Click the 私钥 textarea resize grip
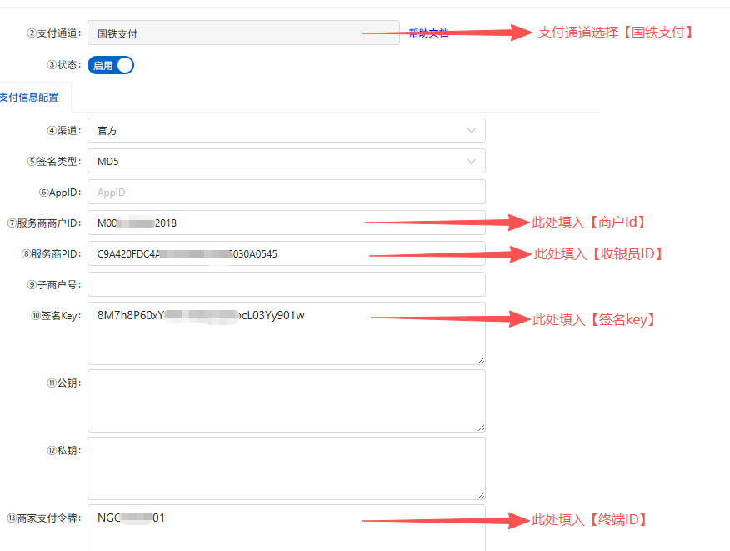This screenshot has width=730, height=551. click(481, 494)
